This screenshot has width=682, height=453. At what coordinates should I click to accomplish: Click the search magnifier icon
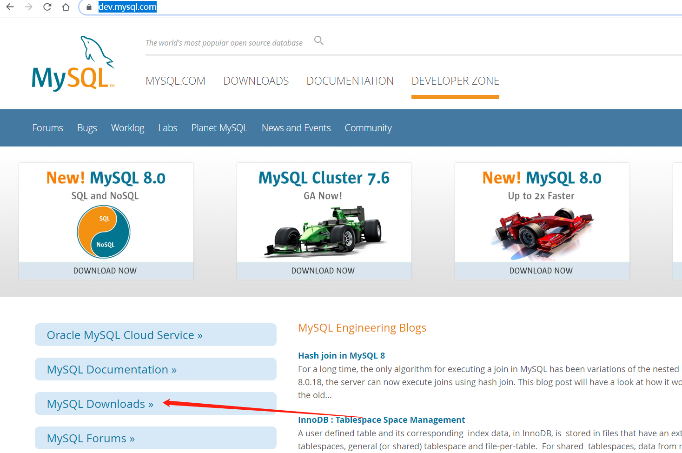click(x=318, y=40)
